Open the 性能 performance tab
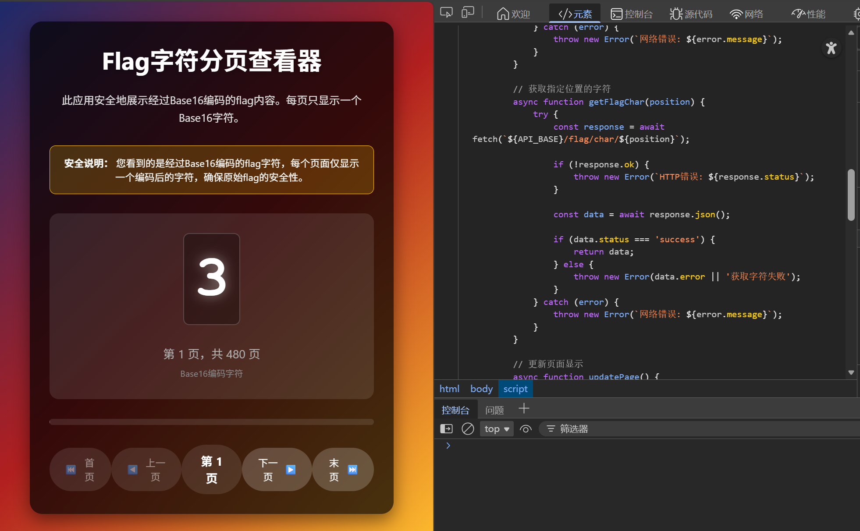The height and width of the screenshot is (531, 860). pos(808,14)
